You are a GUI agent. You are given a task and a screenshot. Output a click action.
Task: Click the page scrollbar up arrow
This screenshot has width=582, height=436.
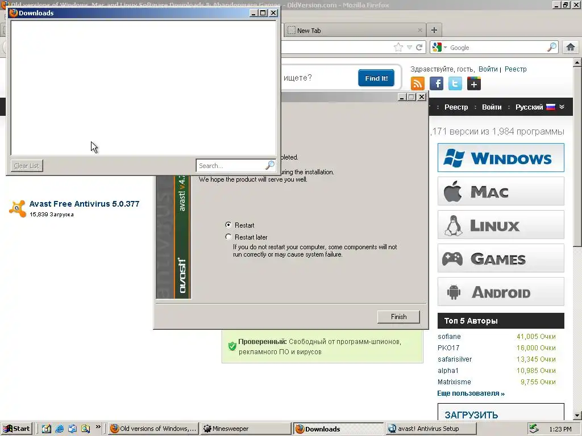(x=577, y=62)
